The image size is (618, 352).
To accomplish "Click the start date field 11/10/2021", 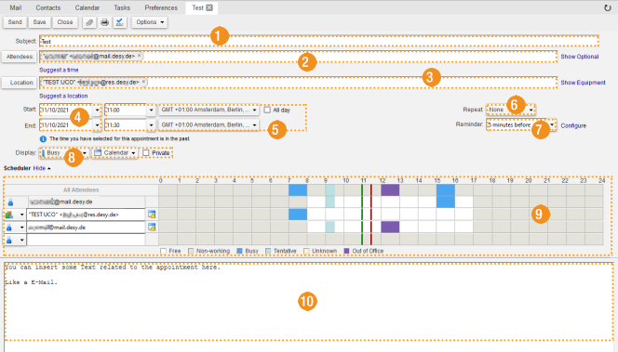I will coord(66,111).
